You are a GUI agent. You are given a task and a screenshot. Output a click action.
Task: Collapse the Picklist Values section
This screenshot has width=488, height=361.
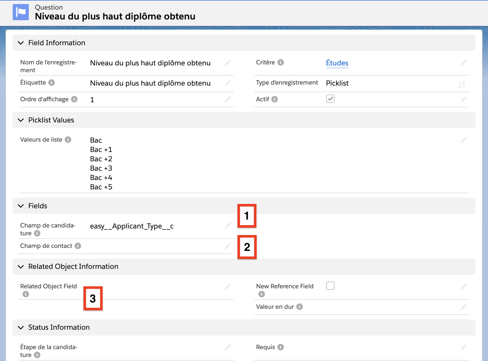pyautogui.click(x=21, y=120)
